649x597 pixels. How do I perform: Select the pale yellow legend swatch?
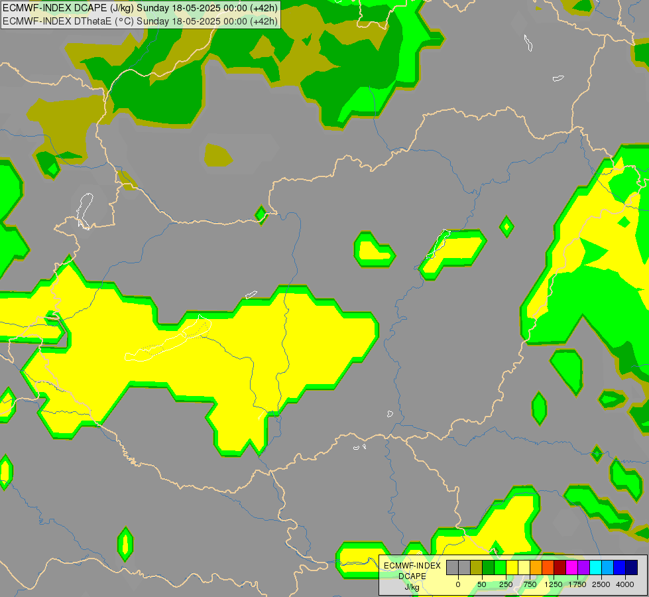[524, 568]
